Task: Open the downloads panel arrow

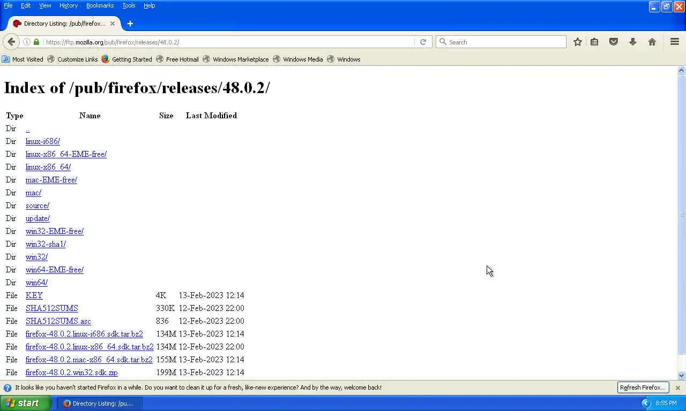Action: 633,42
